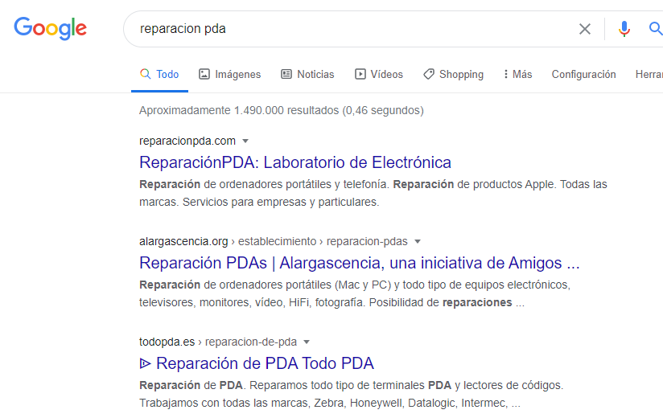Viewport: 663px width, 418px height.
Task: Start voice search with microphone icon
Action: click(624, 29)
